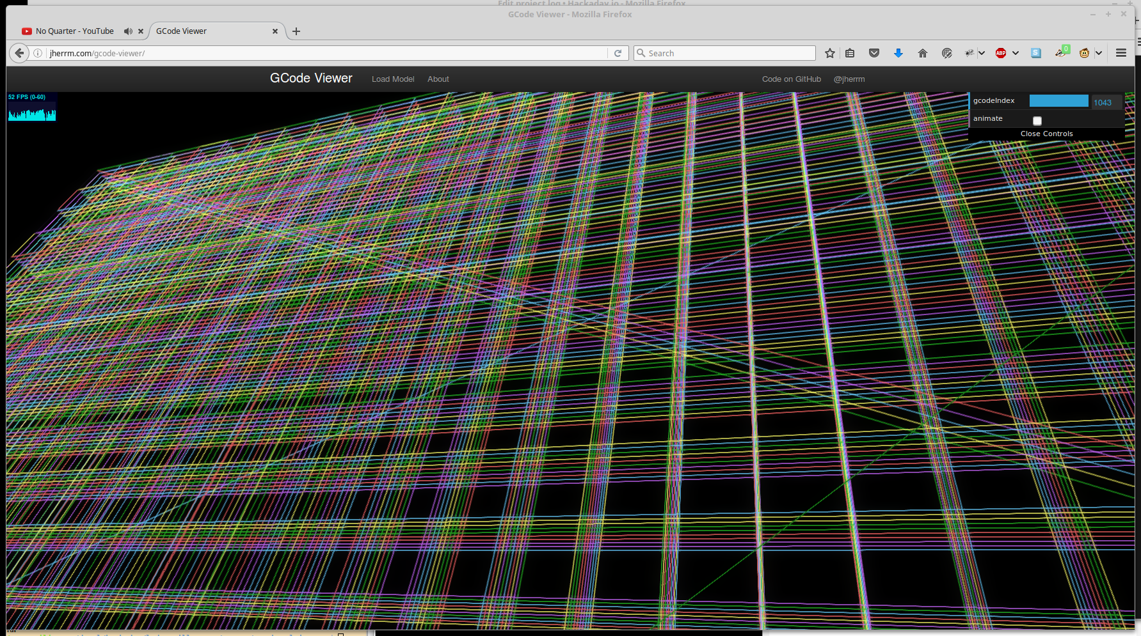
Task: Open the About menu item
Action: click(x=438, y=79)
